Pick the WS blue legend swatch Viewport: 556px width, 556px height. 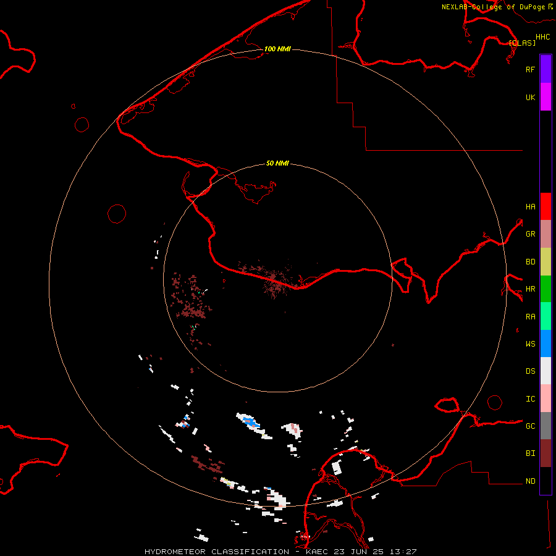point(545,343)
